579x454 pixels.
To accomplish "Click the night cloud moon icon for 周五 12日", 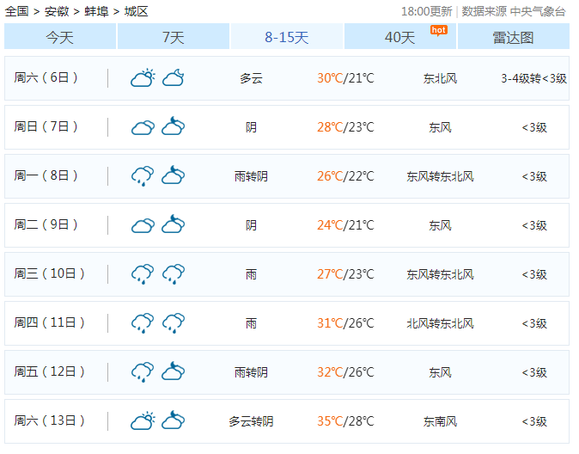I will (x=174, y=372).
